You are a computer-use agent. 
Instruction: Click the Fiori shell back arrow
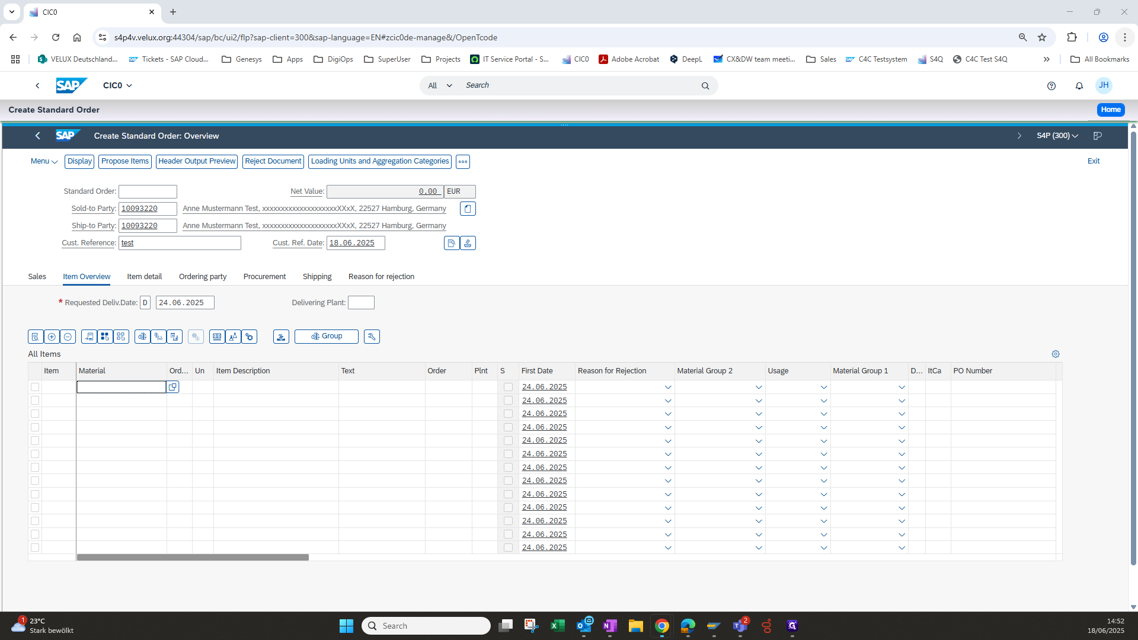[37, 85]
